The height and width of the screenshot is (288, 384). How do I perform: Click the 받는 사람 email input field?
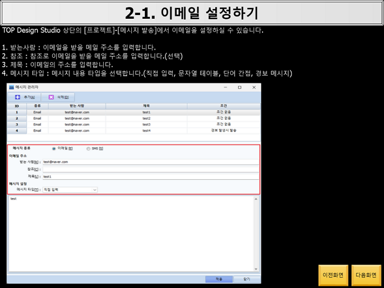pyautogui.click(x=151, y=162)
